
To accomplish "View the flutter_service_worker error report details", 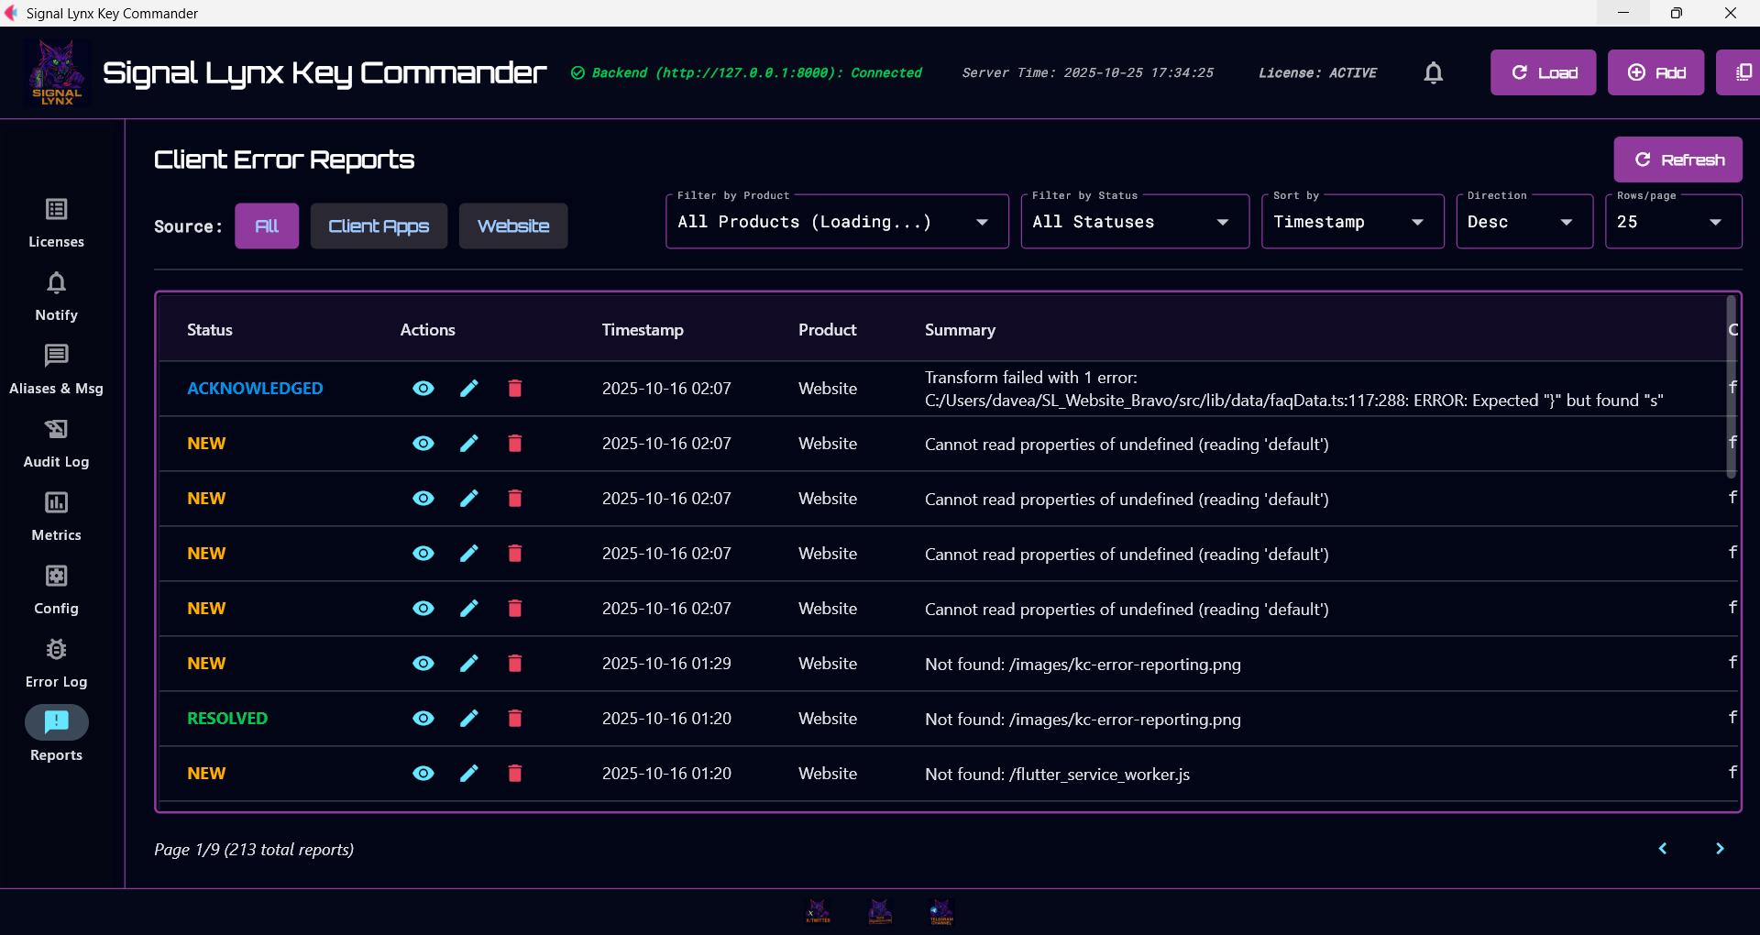I will click(x=423, y=774).
